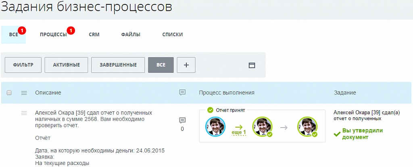Viewport: 413px width, 167px height.
Task: Click the comments icon in table header
Action: coord(182,93)
